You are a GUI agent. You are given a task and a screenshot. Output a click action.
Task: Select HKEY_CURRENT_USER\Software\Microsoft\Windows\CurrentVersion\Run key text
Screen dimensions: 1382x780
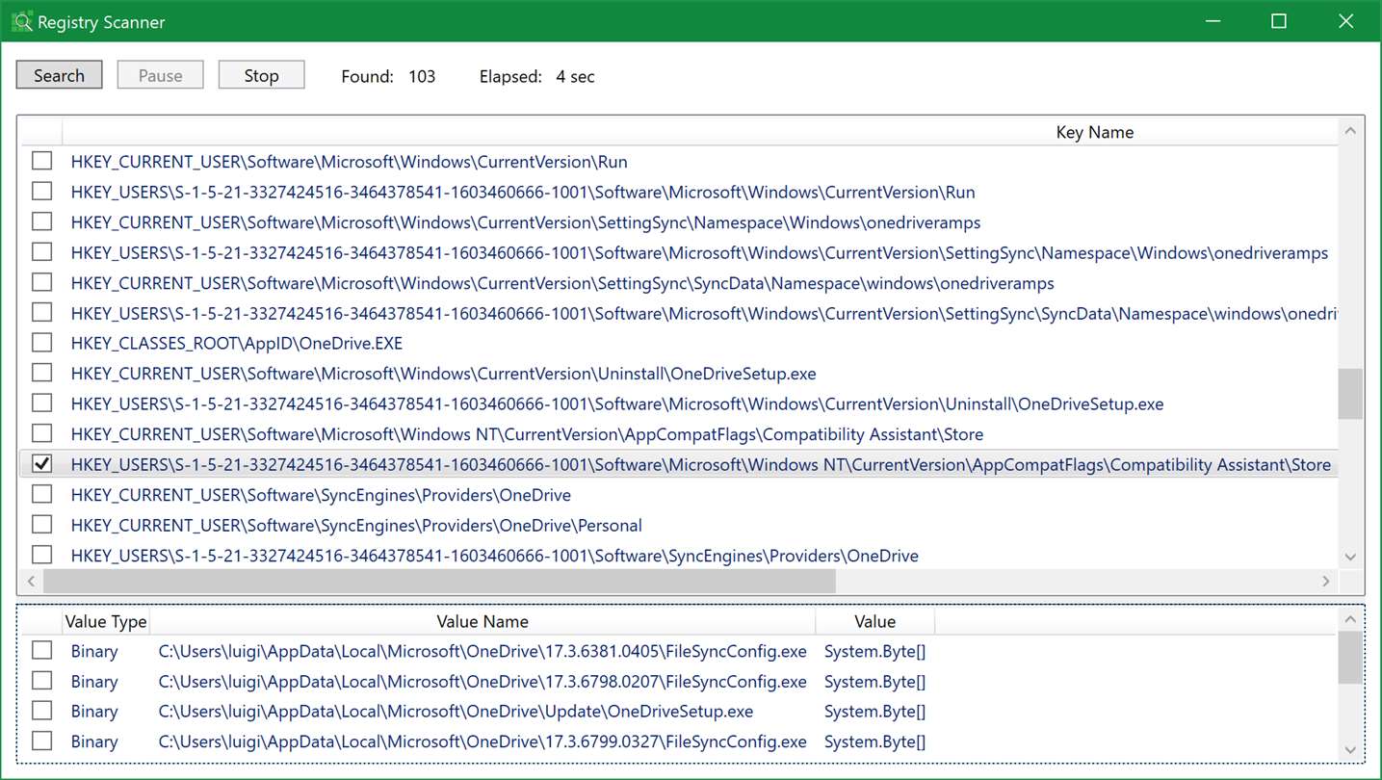349,162
